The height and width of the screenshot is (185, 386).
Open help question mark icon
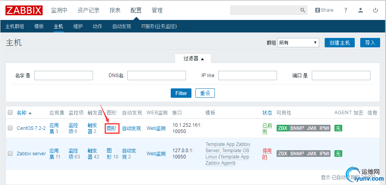click(346, 10)
